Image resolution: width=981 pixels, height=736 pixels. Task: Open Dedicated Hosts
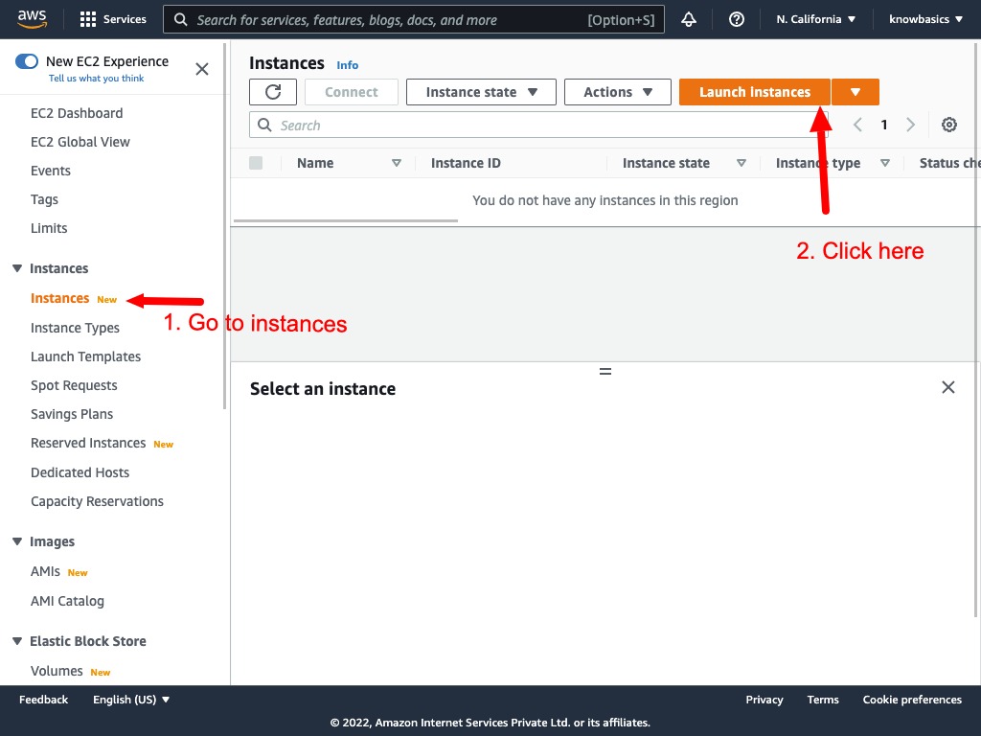click(80, 472)
